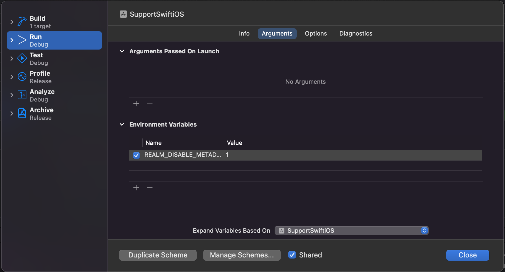Click the Run play icon
The image size is (505, 272).
tap(22, 40)
